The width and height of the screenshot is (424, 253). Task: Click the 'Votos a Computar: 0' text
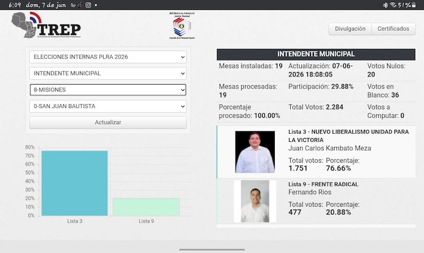(x=385, y=111)
